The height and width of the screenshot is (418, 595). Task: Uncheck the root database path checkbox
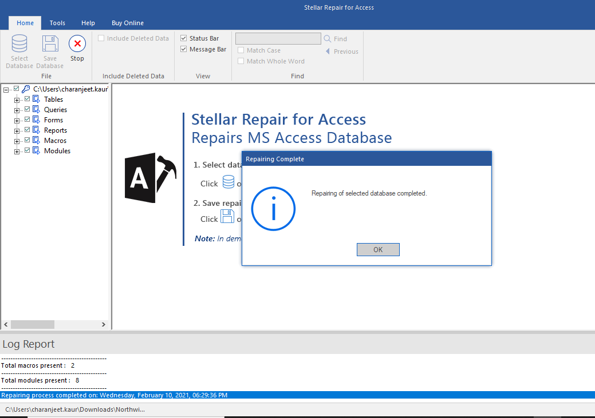coord(16,89)
